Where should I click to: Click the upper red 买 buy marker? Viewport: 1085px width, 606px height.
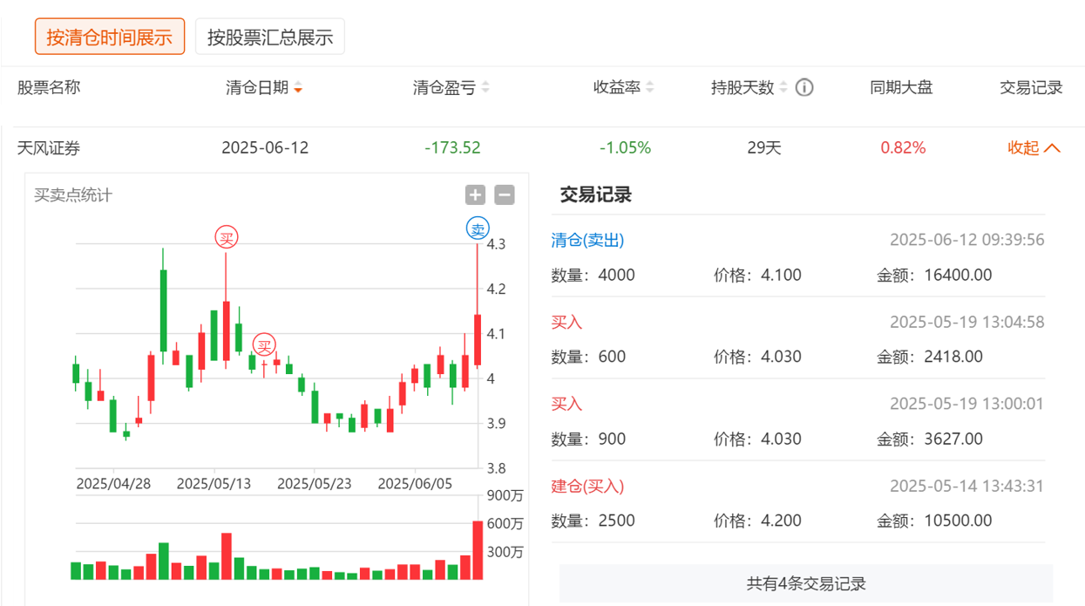click(227, 236)
